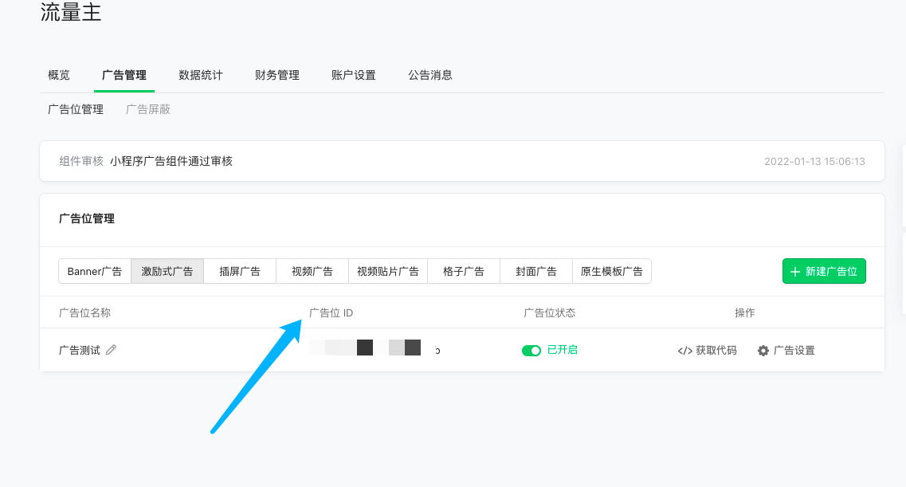The width and height of the screenshot is (906, 487).
Task: Open the 财务管理 tab
Action: pos(277,75)
